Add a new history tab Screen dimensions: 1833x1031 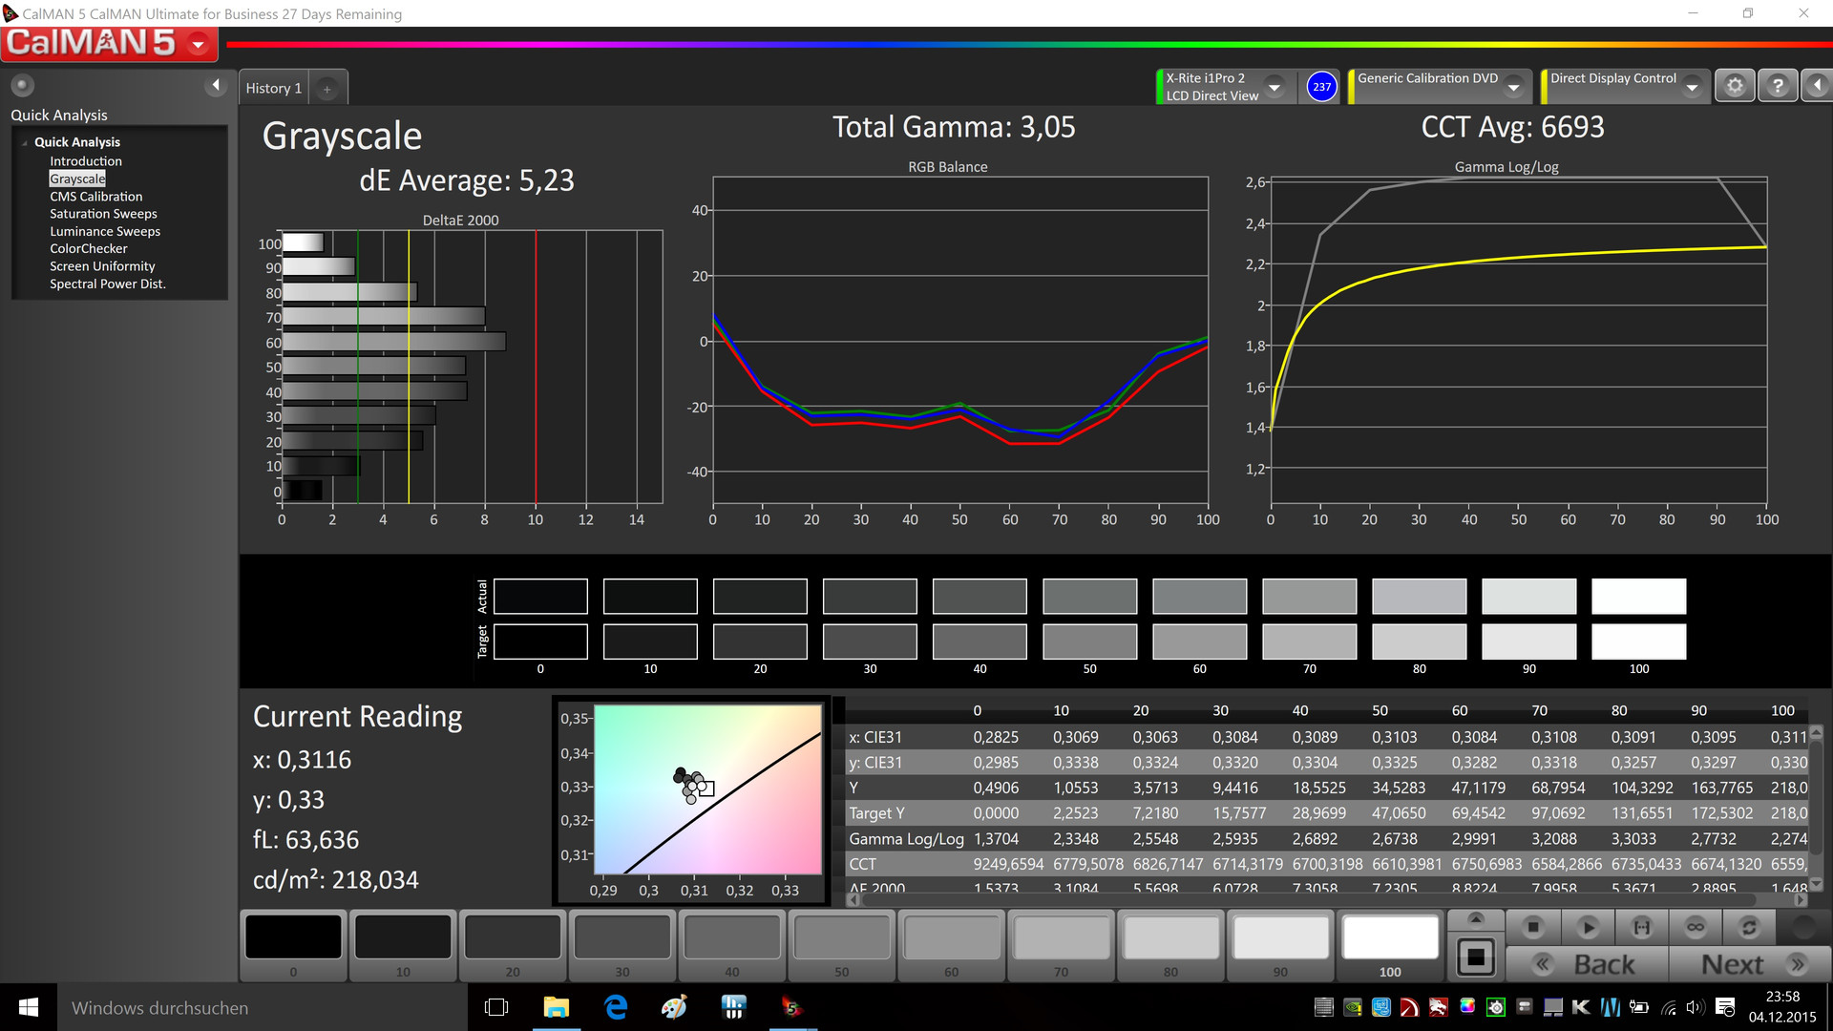point(327,89)
